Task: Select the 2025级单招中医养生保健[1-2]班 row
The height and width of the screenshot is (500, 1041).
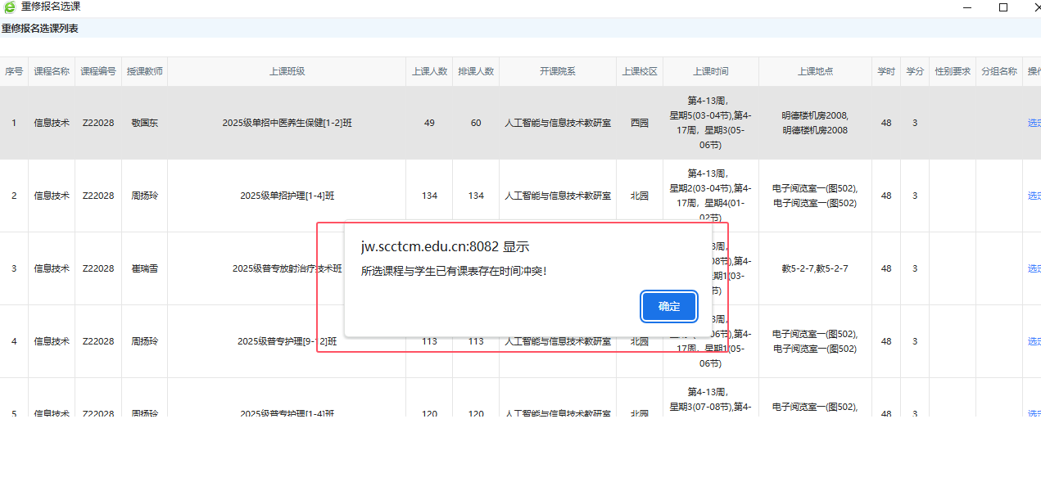Action: (287, 123)
